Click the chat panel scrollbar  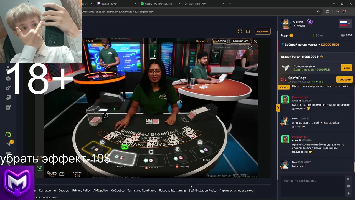coord(354,167)
